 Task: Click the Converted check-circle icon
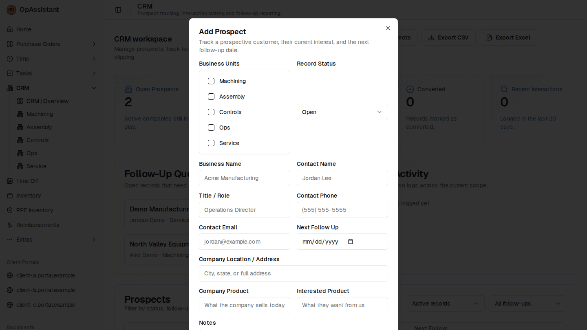[x=410, y=89]
